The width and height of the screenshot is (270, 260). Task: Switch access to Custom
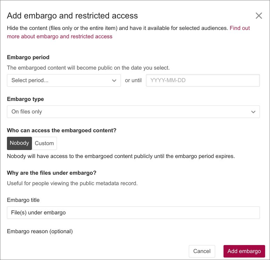click(44, 143)
